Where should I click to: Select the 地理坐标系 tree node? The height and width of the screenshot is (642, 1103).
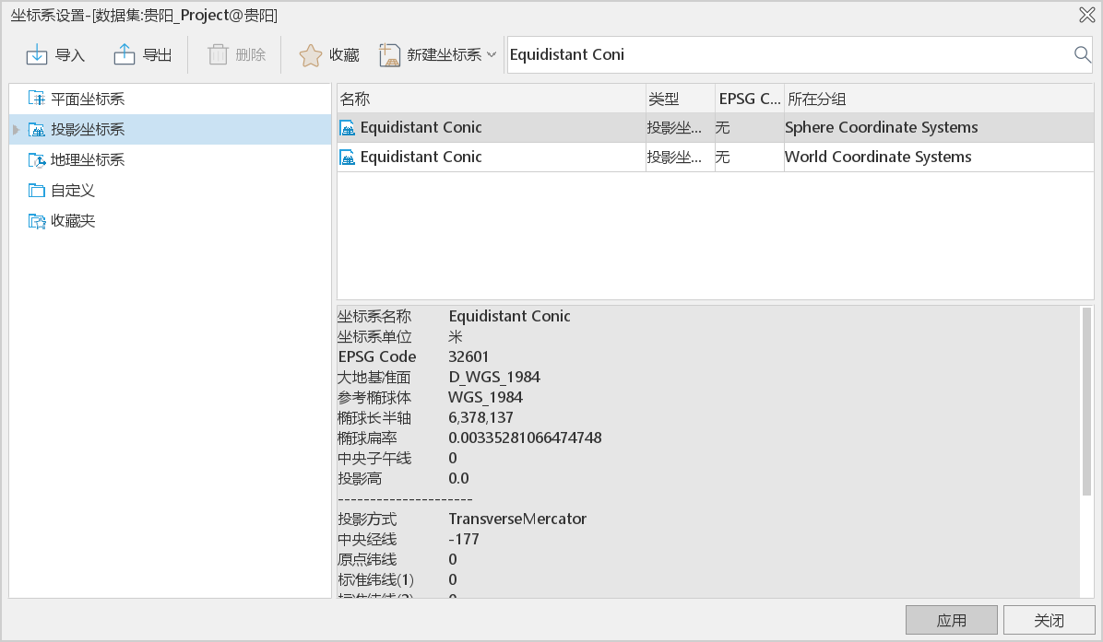pos(87,160)
